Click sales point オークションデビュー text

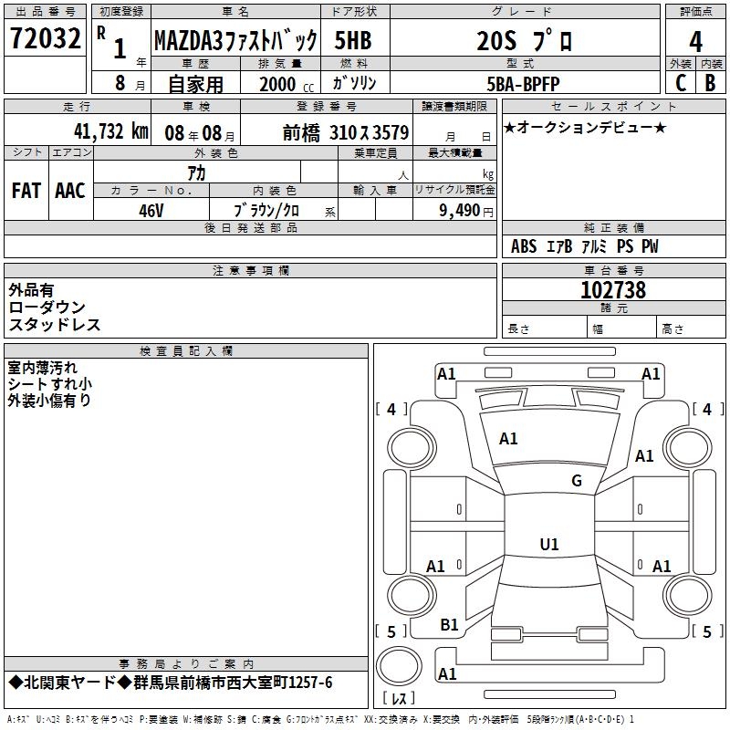pyautogui.click(x=585, y=128)
